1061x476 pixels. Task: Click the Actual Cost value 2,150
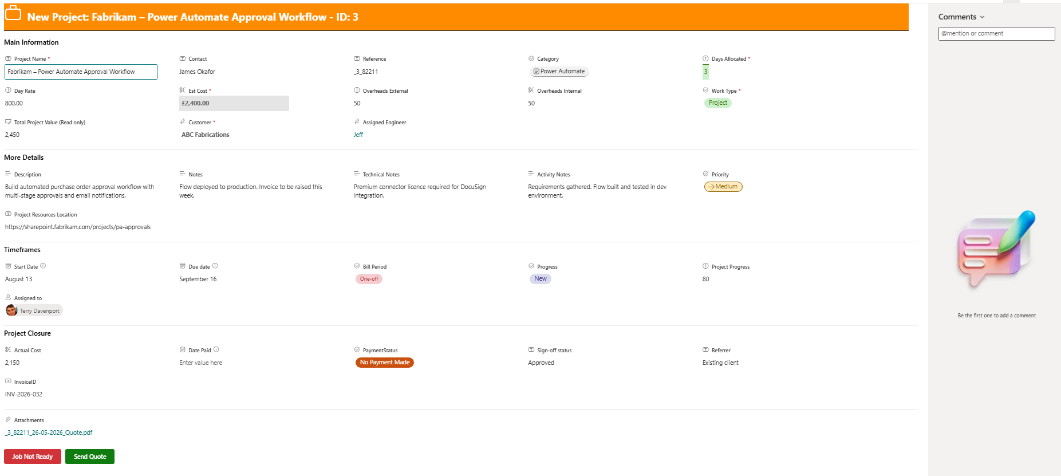[13, 363]
